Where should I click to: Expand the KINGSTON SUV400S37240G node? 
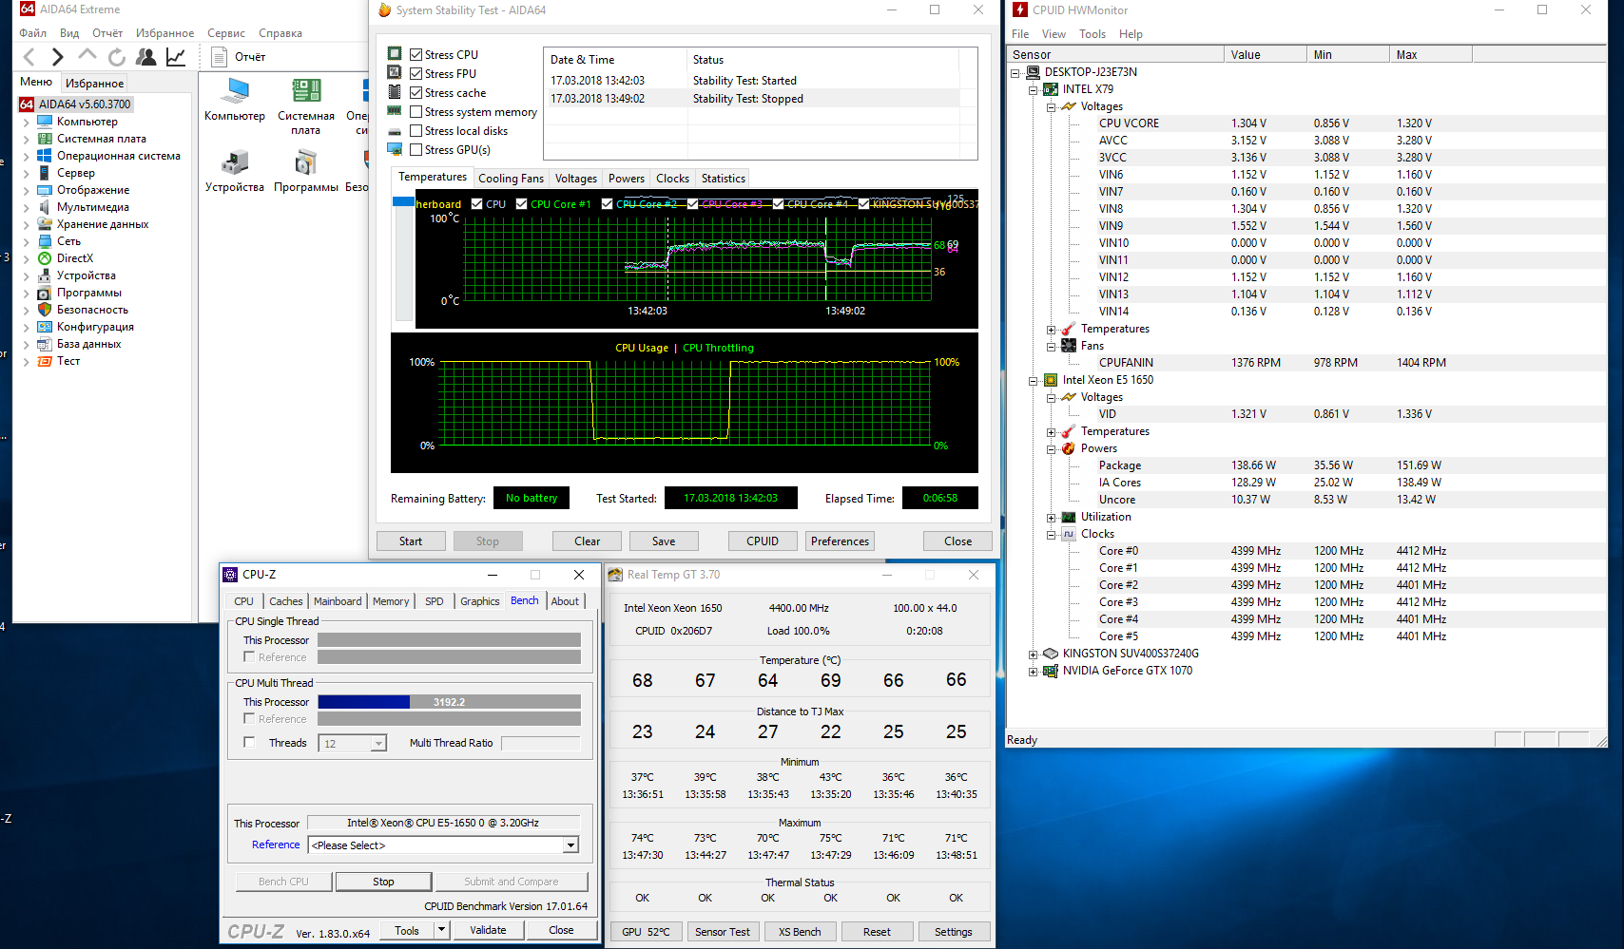pos(1034,654)
